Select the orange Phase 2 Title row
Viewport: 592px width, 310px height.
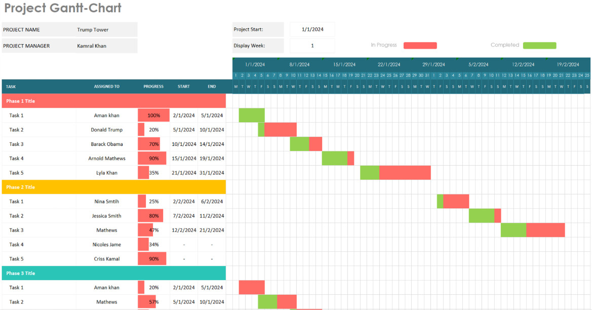coord(113,187)
